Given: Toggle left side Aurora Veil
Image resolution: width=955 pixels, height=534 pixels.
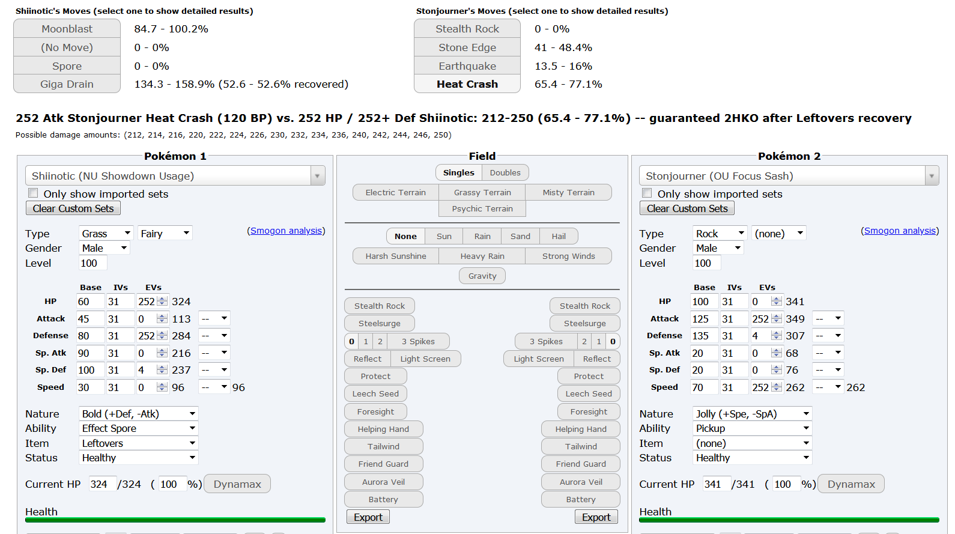Looking at the screenshot, I should (x=383, y=482).
